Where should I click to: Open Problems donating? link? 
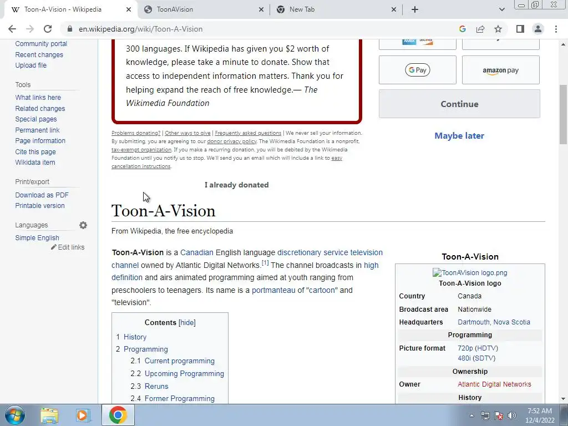(136, 133)
